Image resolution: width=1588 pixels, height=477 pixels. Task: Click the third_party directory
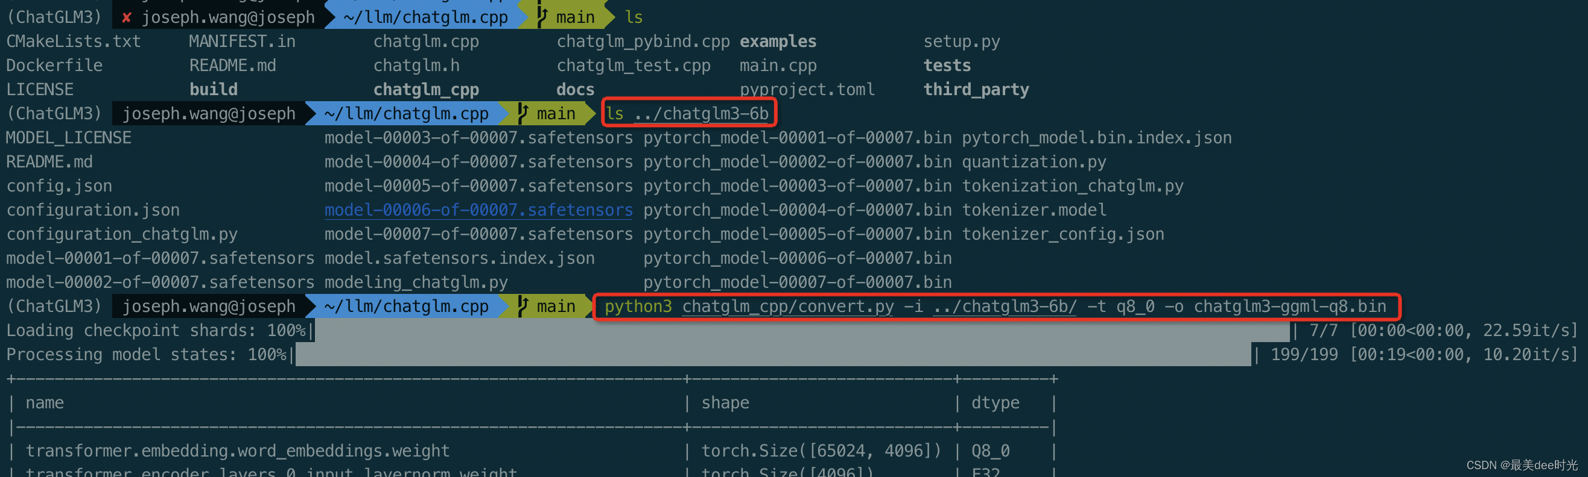point(976,90)
